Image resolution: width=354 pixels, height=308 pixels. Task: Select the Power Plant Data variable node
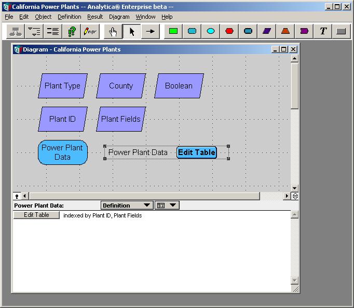click(62, 152)
